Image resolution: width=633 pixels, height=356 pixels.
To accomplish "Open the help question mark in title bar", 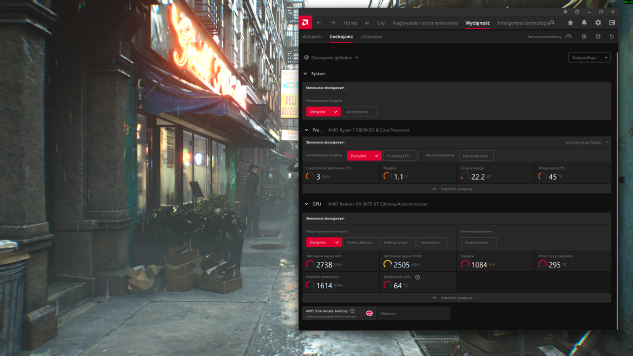I will coord(577,11).
